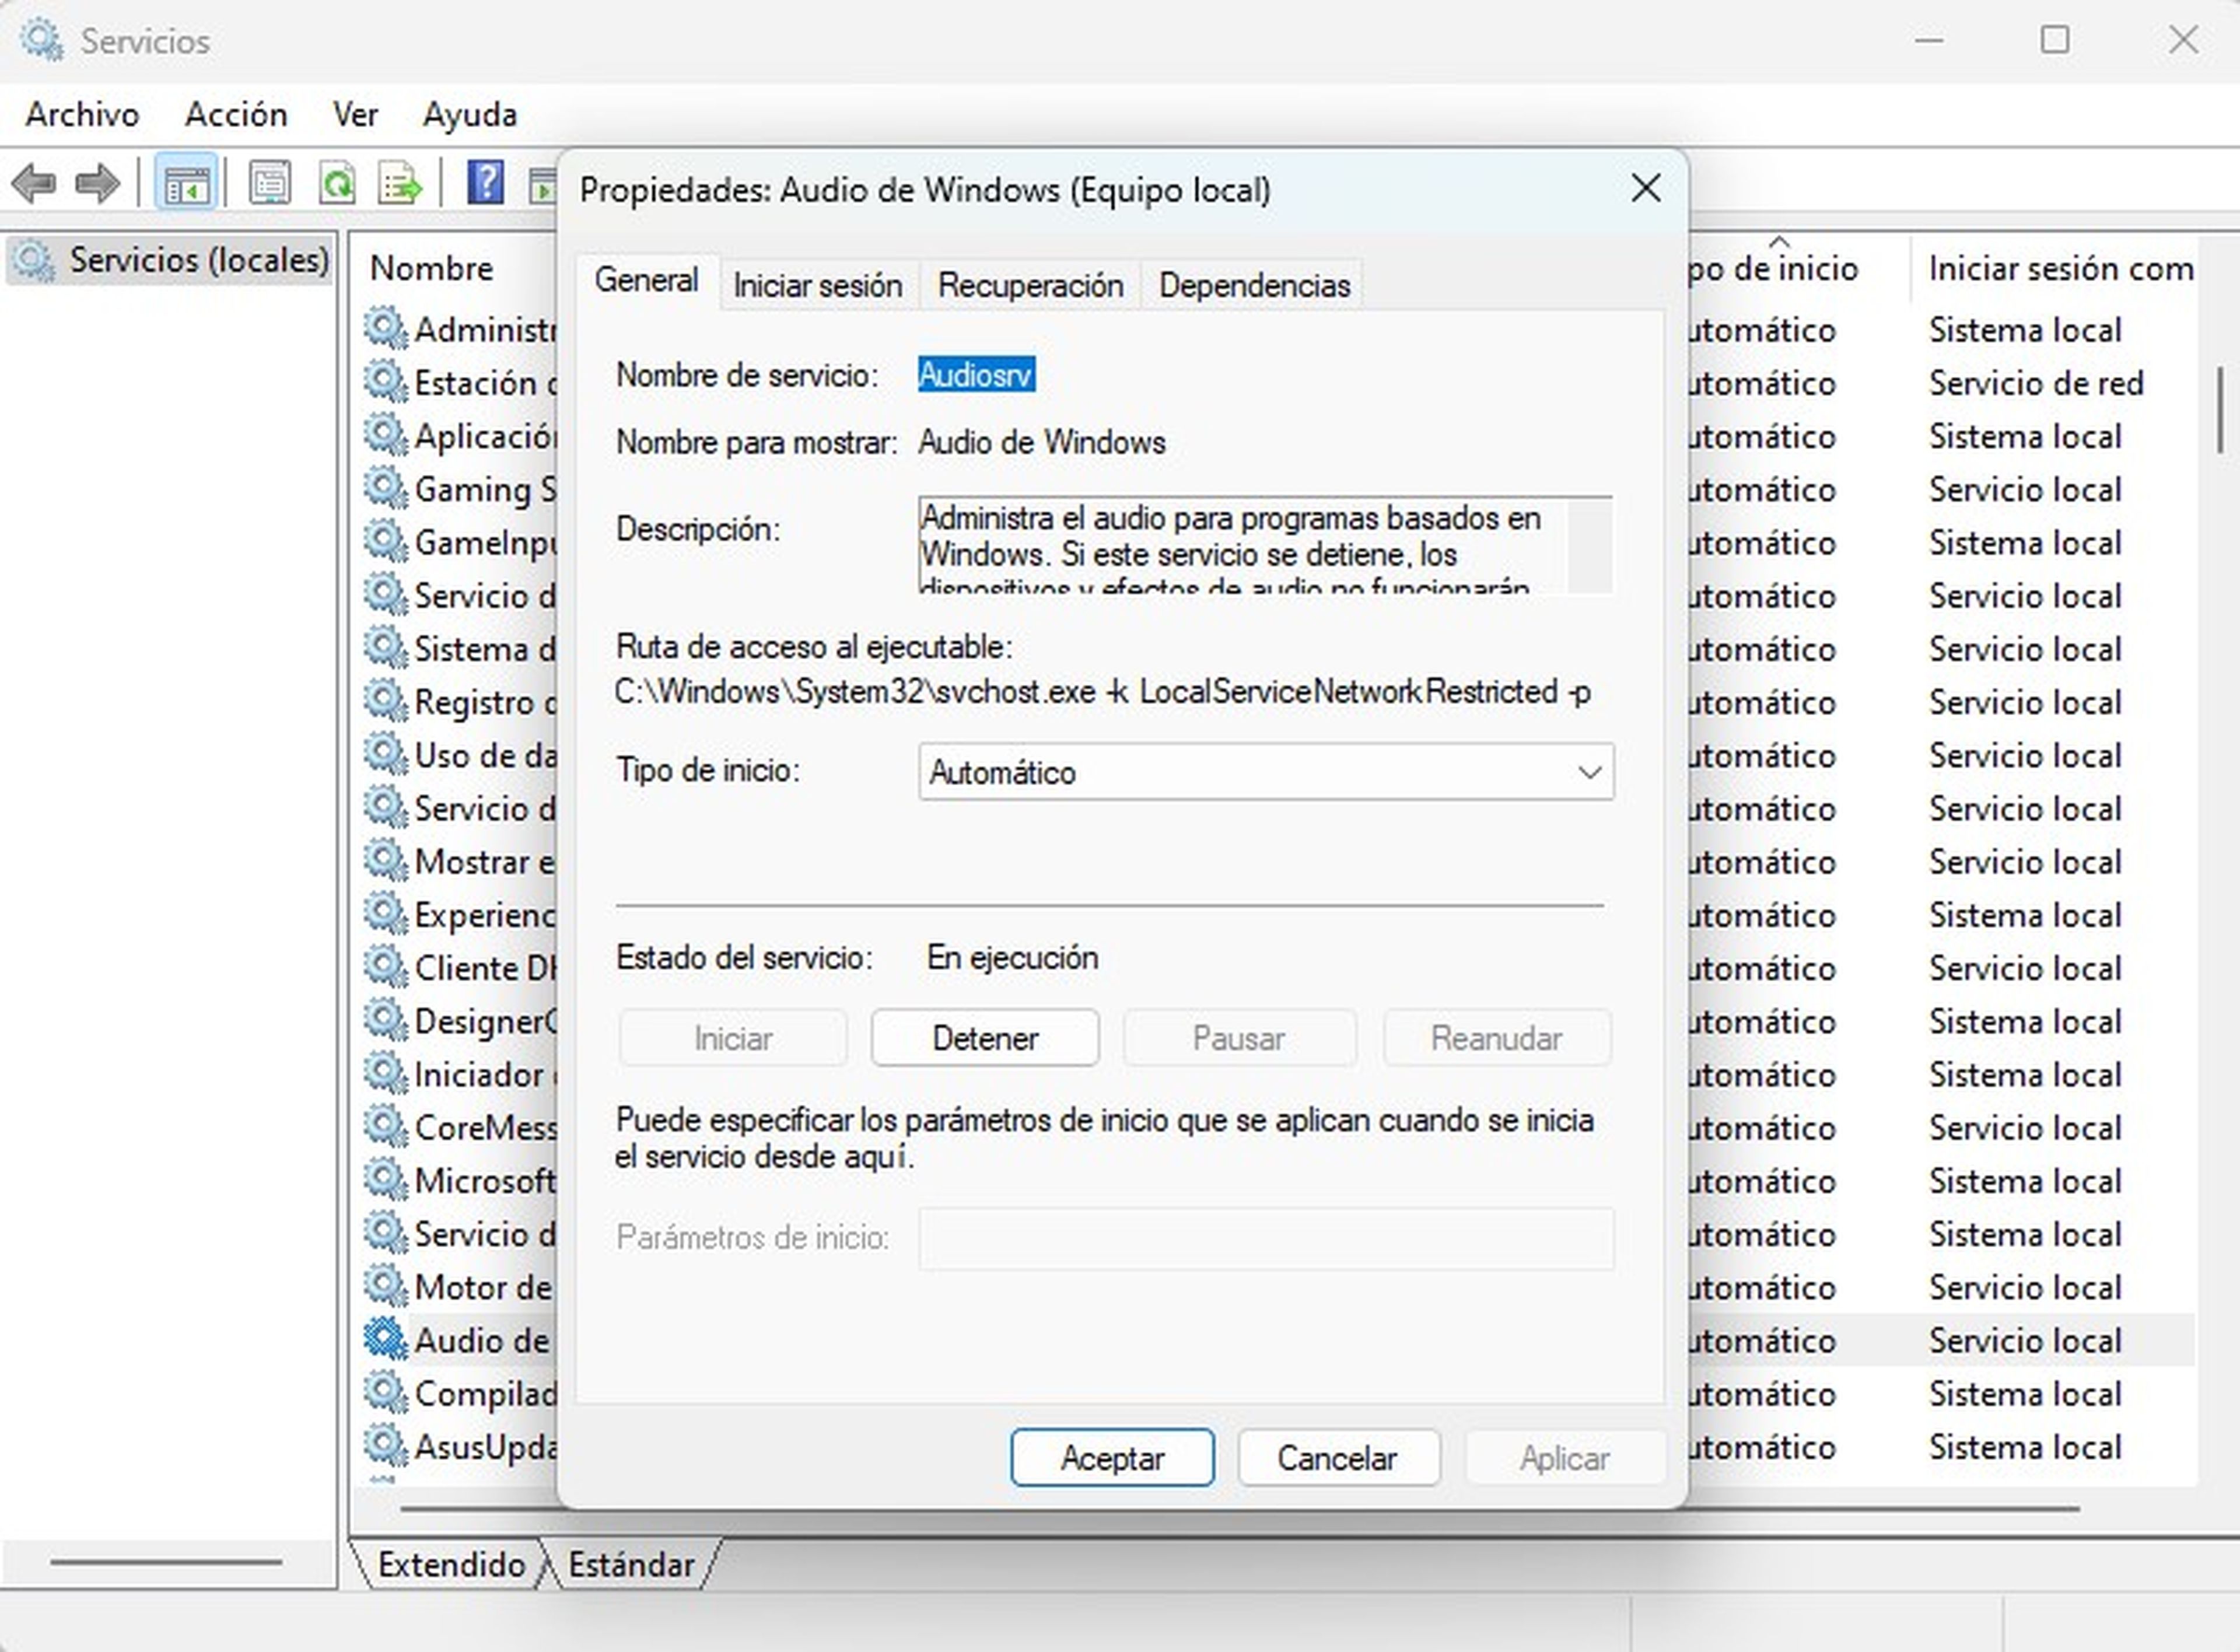The width and height of the screenshot is (2240, 1652).
Task: Click the blue Help question mark icon
Action: coord(485,183)
